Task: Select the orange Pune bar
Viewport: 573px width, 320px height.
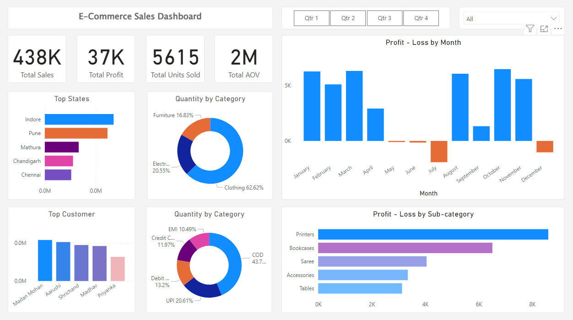Action: click(x=76, y=133)
